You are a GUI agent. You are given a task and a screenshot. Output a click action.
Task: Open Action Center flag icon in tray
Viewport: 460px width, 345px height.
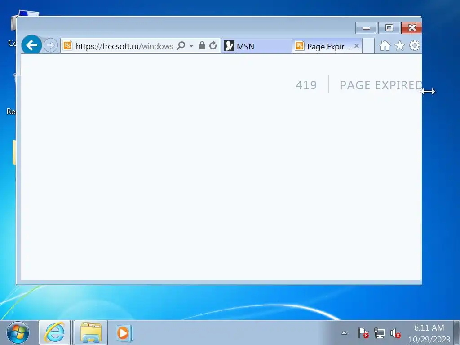tap(363, 333)
